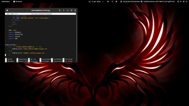189x106 pixels.
Task: Click the GNU nano 7.2 header text
Action: pyautogui.click(x=12, y=14)
